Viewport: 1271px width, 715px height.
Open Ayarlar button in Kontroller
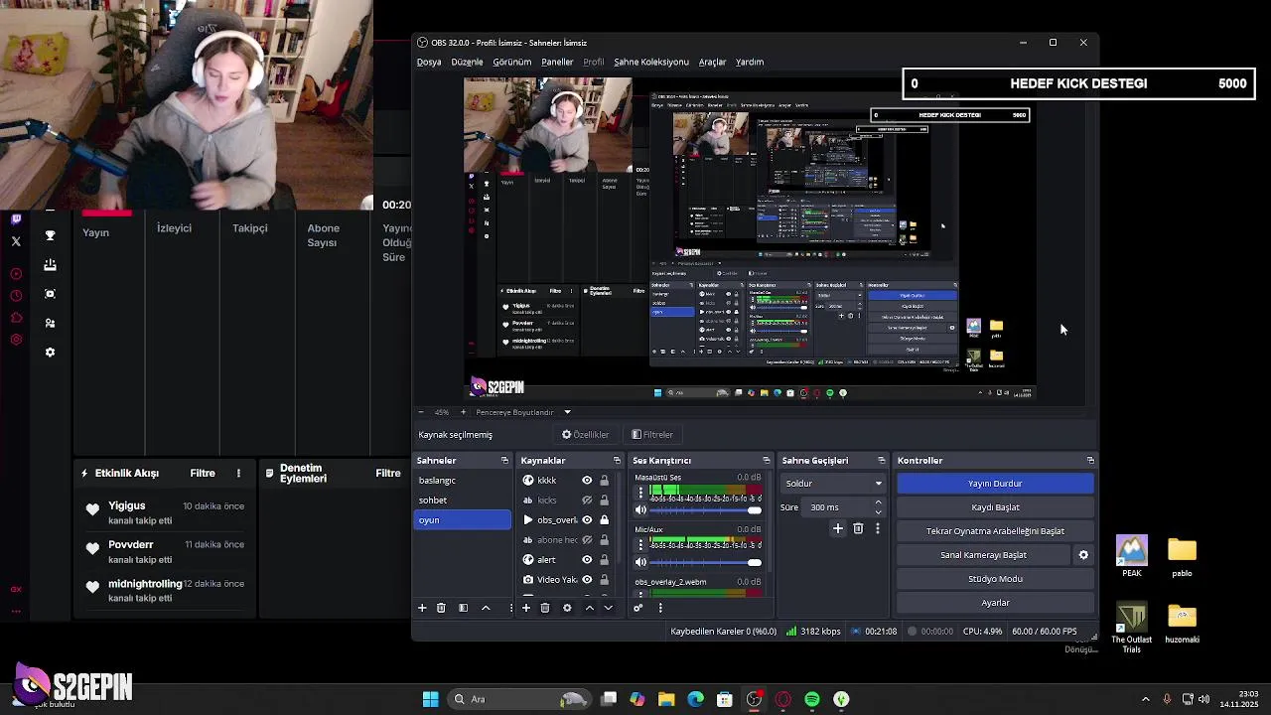pos(995,603)
